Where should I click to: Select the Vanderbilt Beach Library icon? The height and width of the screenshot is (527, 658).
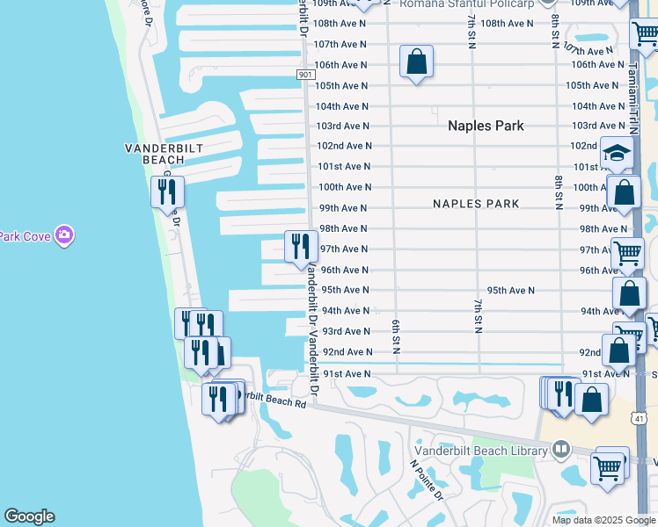(x=562, y=451)
